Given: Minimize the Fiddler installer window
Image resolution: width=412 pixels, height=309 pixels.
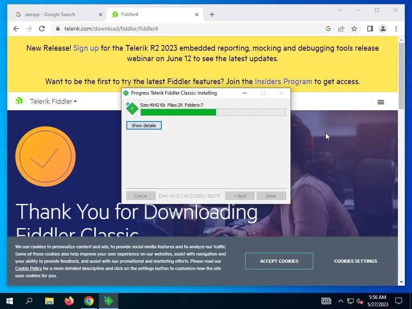Looking at the screenshot, I should (244, 93).
